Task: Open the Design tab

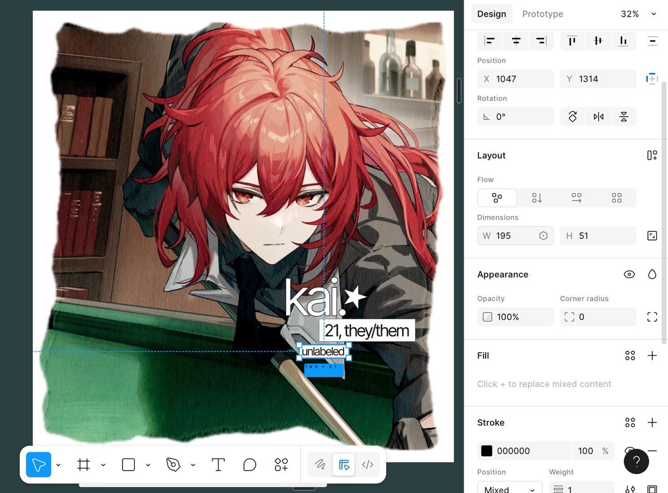Action: (x=492, y=14)
